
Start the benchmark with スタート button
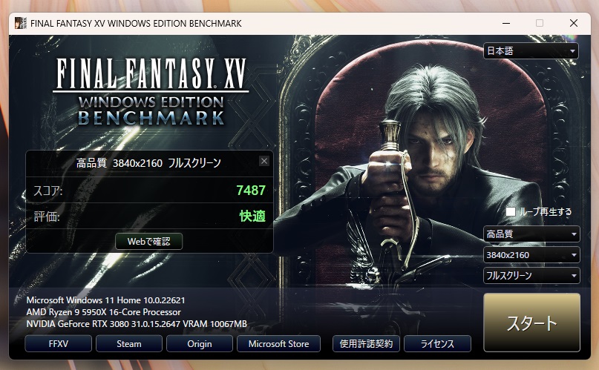click(x=531, y=323)
